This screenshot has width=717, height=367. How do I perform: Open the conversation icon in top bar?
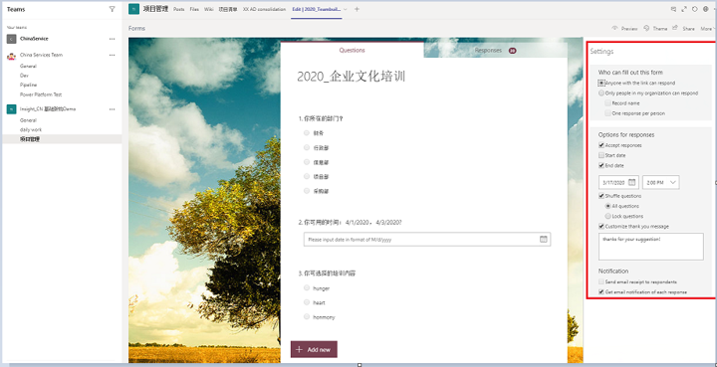point(673,9)
